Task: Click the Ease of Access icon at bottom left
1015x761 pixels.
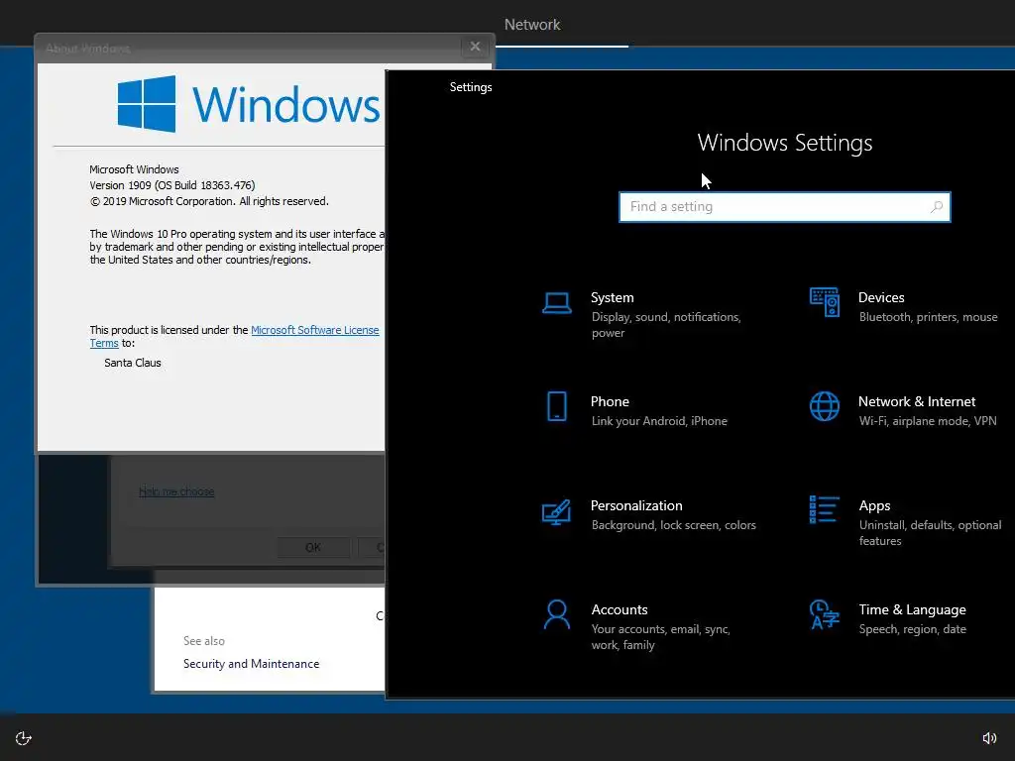Action: pos(24,738)
